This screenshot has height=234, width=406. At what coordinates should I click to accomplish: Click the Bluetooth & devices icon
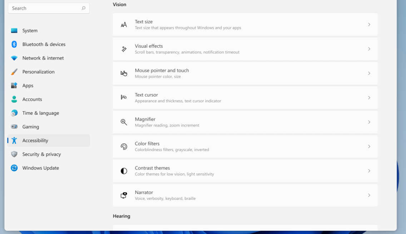pos(14,44)
